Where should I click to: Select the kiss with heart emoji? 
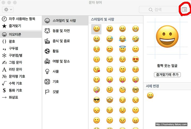point(97,70)
